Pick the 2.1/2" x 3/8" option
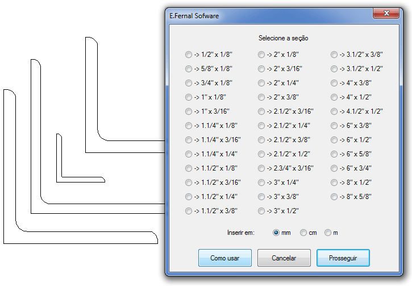The image size is (412, 286). (261, 140)
